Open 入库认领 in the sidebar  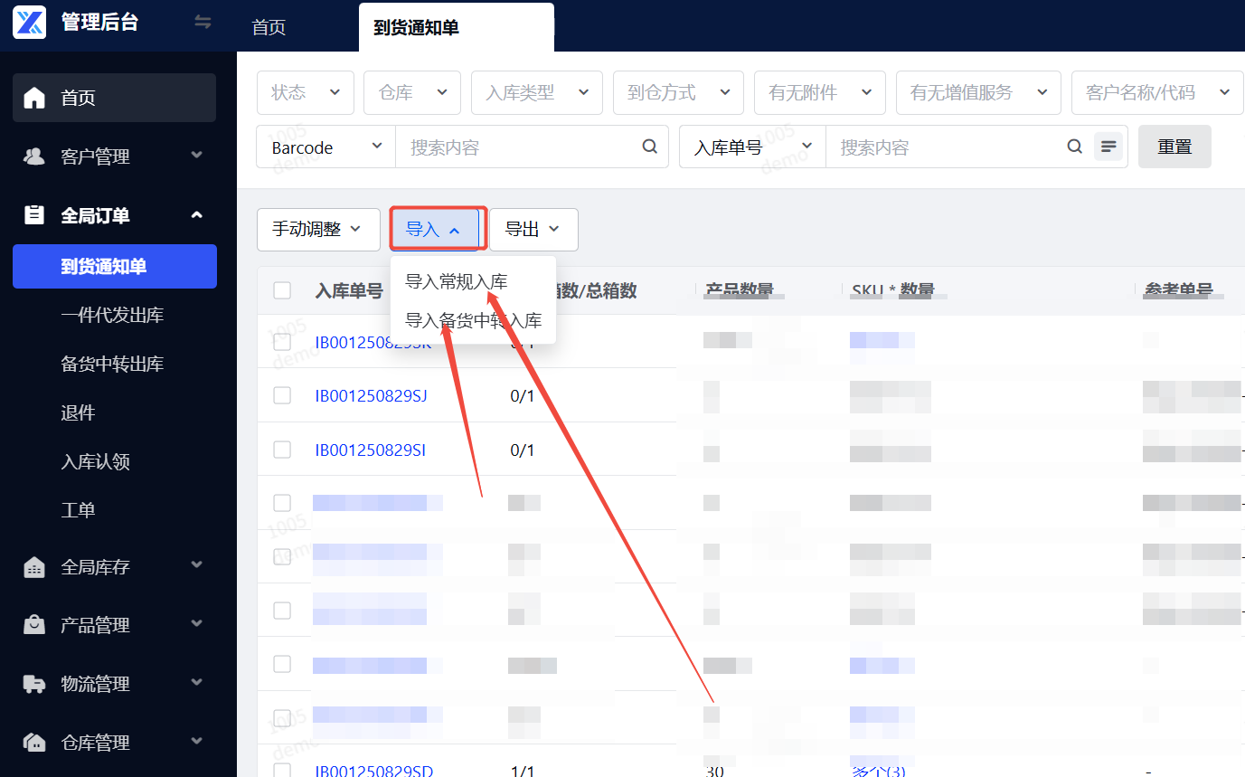(95, 461)
